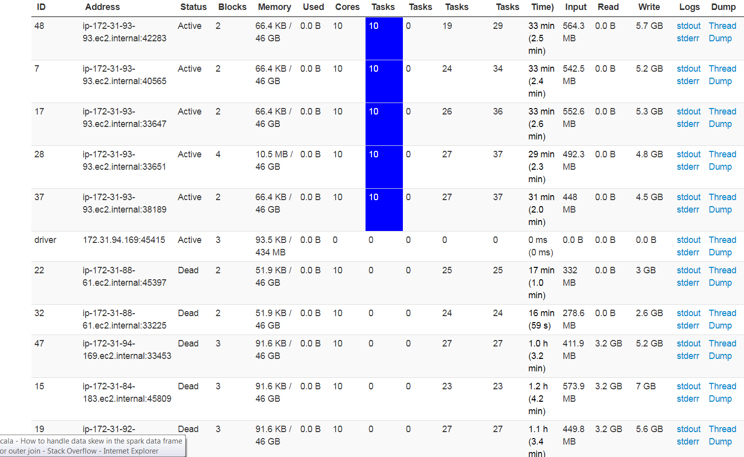Sort table by Blocks column header

(x=232, y=7)
